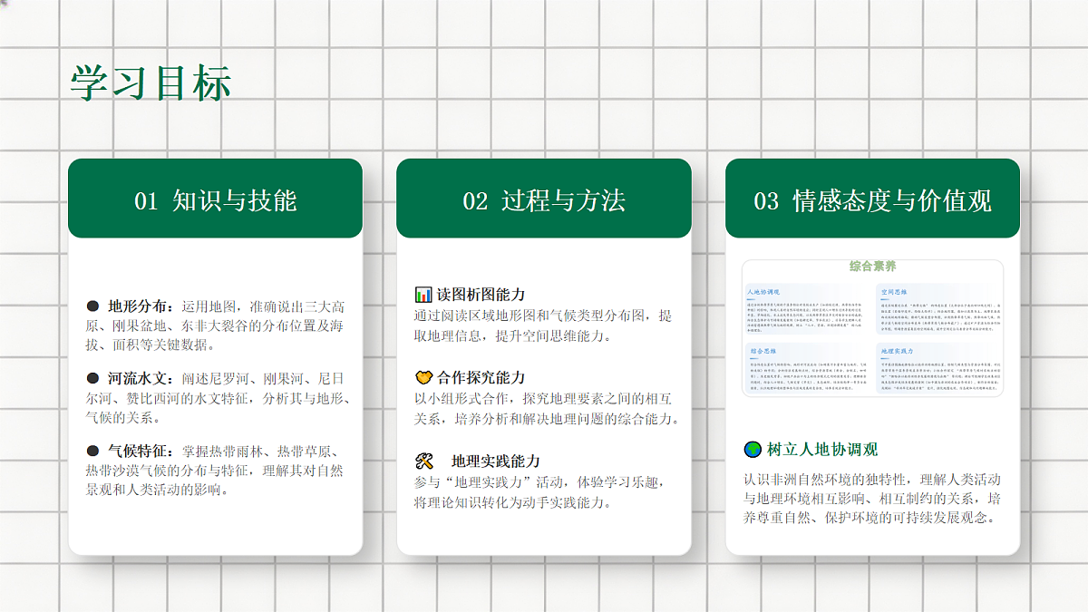Viewport: 1088px width, 612px height.
Task: Select the heading 读图析图能力
Action: coord(481,295)
